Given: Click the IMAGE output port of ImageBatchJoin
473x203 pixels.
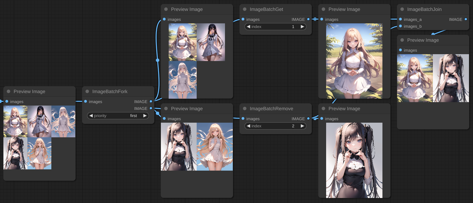Looking at the screenshot, I should [466, 19].
